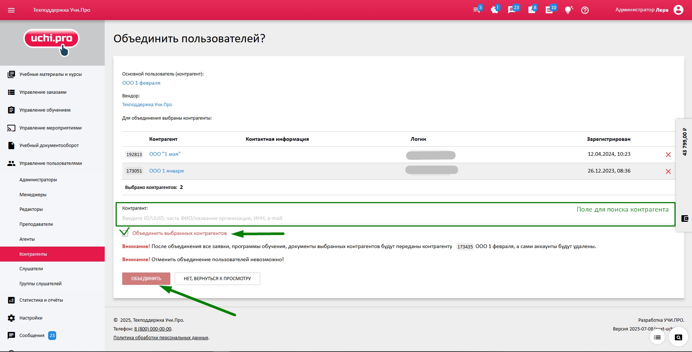
Task: Click ID badge 173051
Action: [134, 171]
